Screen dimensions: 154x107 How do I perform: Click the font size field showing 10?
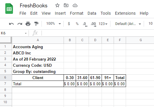point(150,24)
